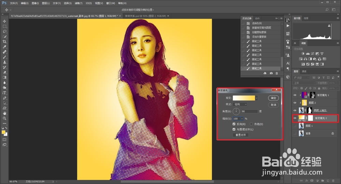Screen dimensions: 341x184
Task: Open the 文件(F) menu
Action: click(14, 3)
